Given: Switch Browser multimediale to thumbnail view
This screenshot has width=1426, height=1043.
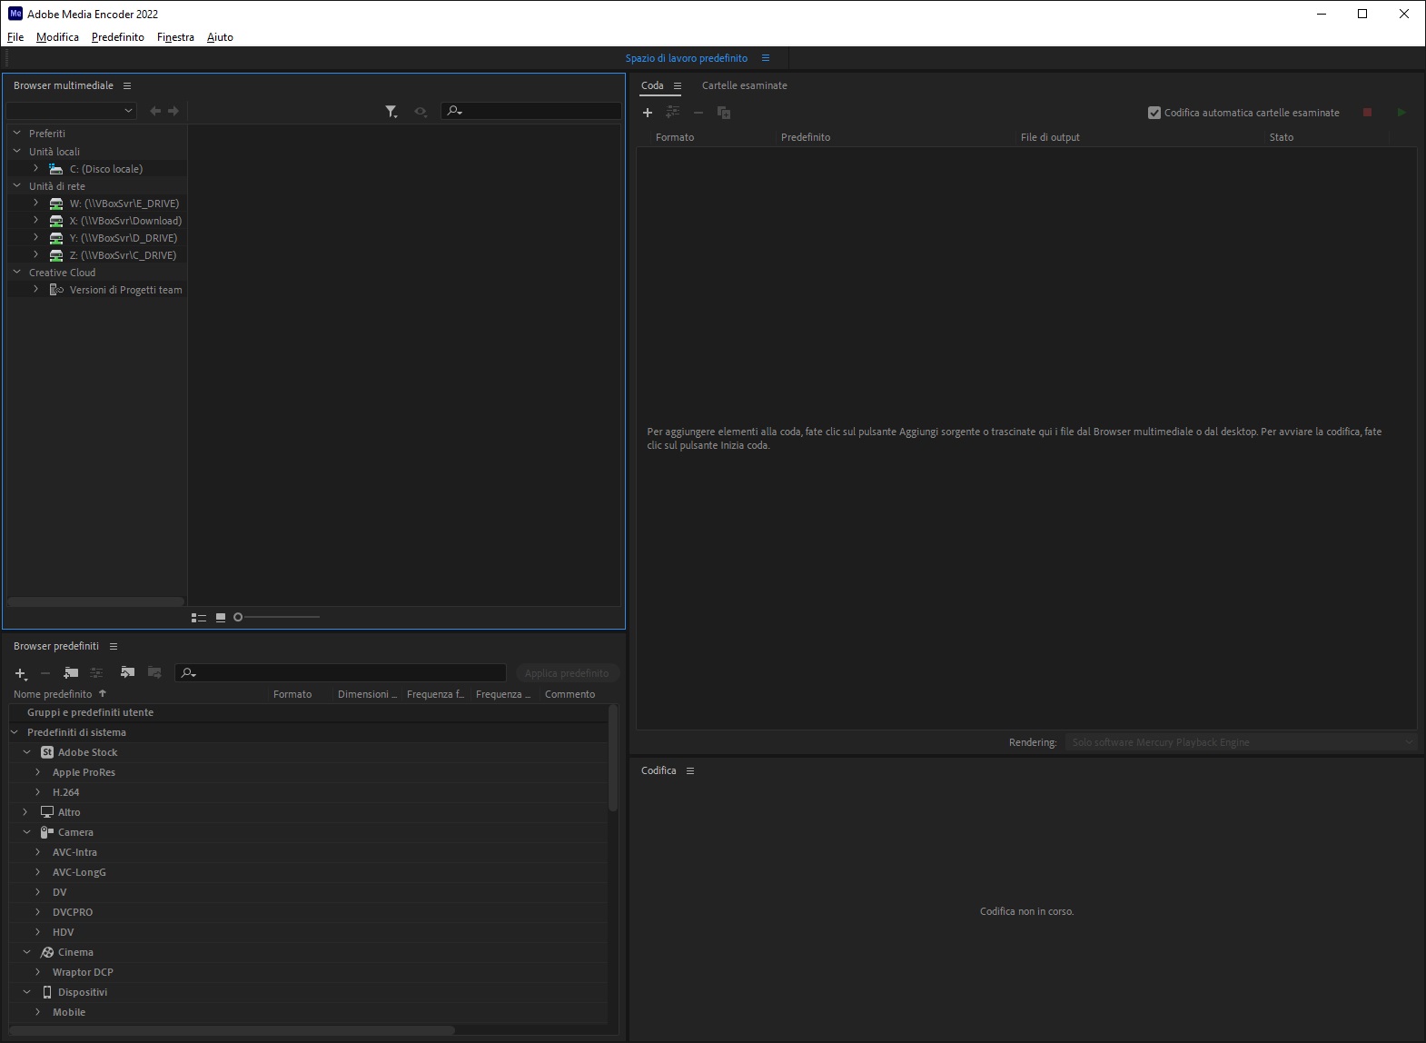Looking at the screenshot, I should [x=221, y=618].
